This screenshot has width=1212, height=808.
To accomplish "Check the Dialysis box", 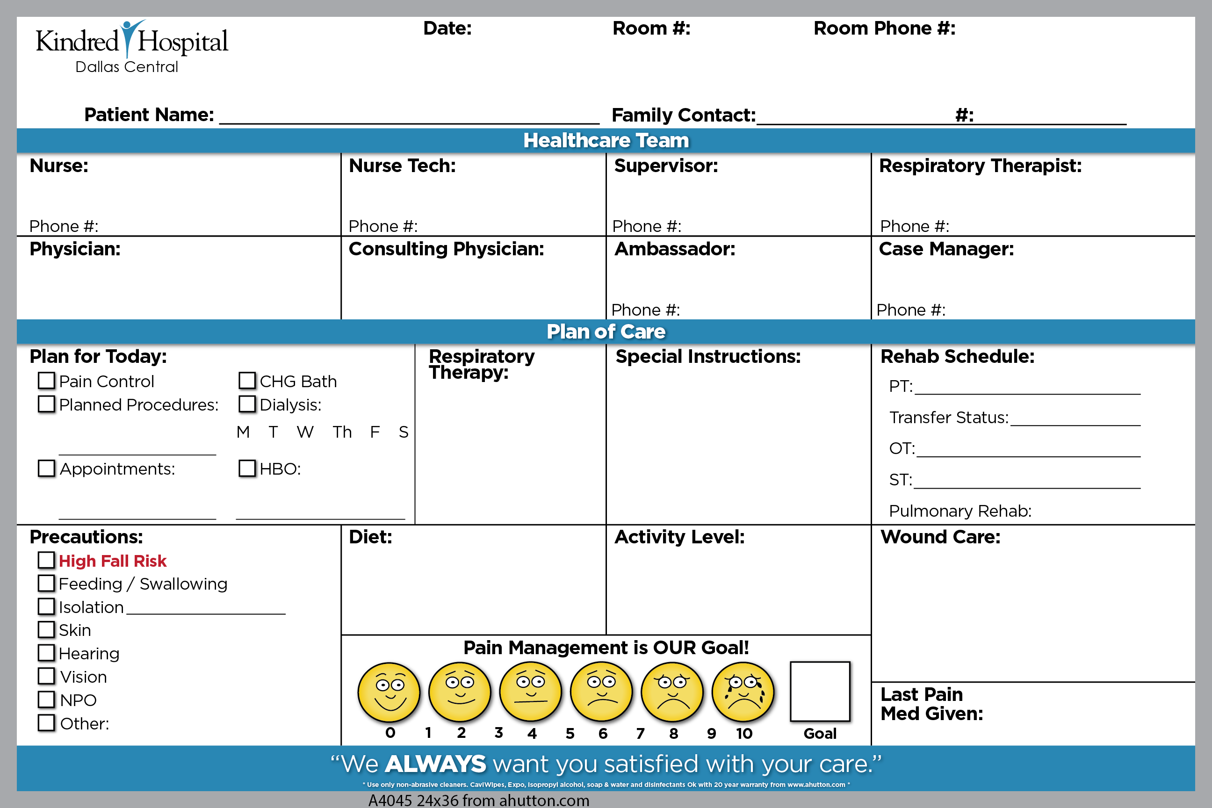I will pyautogui.click(x=247, y=404).
